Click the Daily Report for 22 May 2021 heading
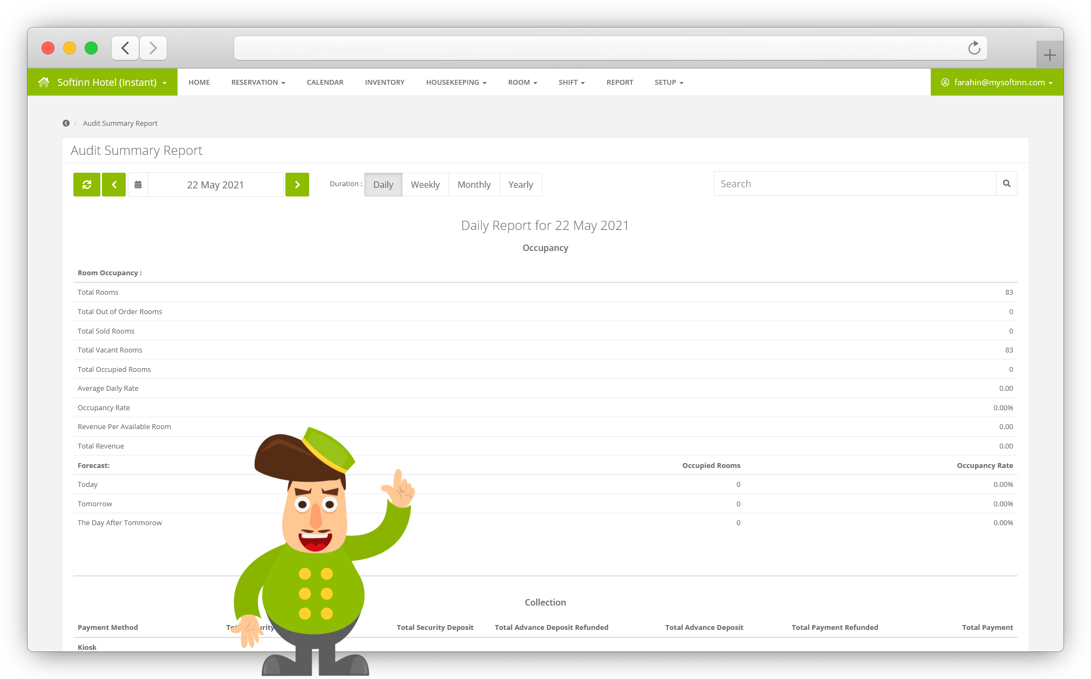Screen dimensions: 1091x679 [545, 225]
